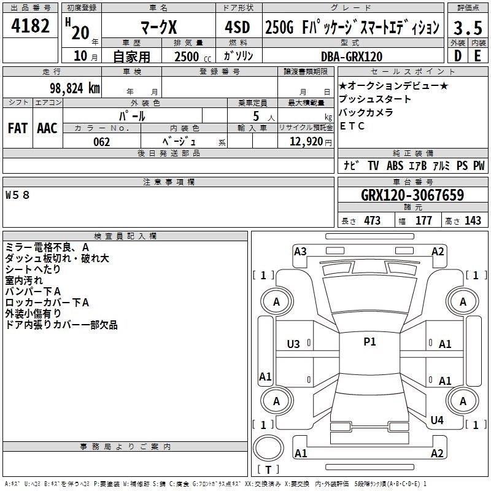
Task: Click the front-left wheel circle marked A
Action: point(276,301)
